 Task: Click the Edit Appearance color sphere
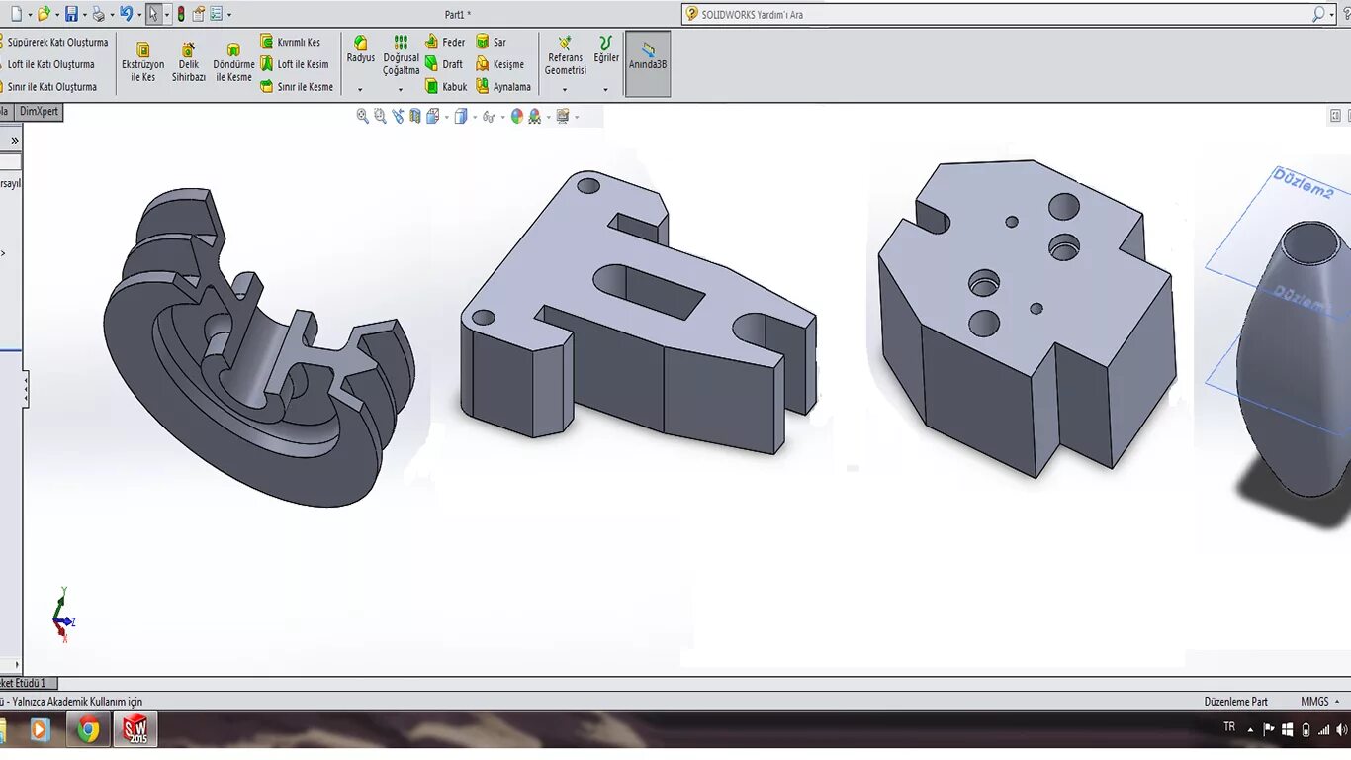click(517, 116)
